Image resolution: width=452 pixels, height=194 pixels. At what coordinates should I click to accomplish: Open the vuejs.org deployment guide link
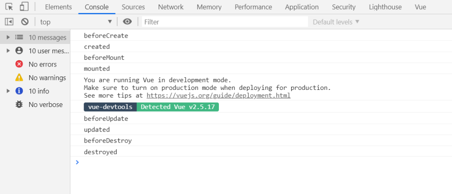click(x=218, y=96)
